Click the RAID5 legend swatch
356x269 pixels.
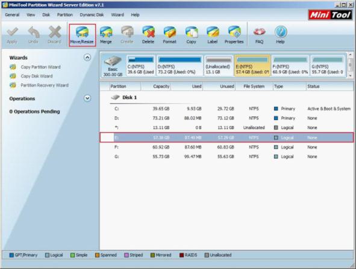(x=181, y=255)
